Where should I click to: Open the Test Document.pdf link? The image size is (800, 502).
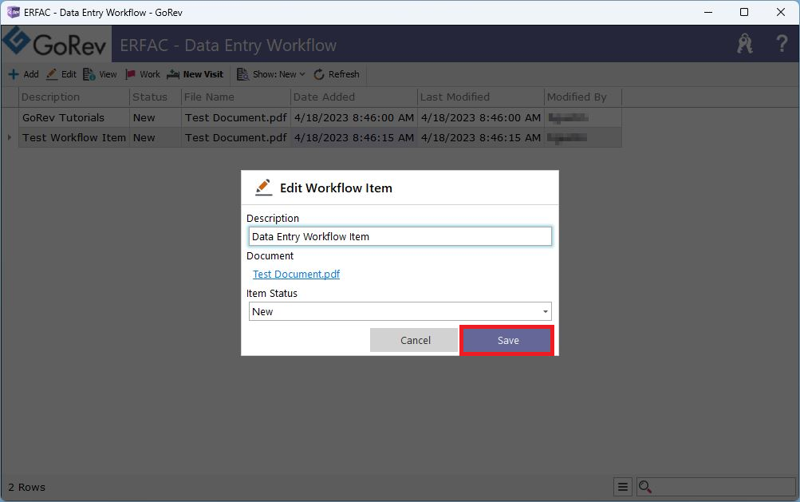tap(296, 275)
